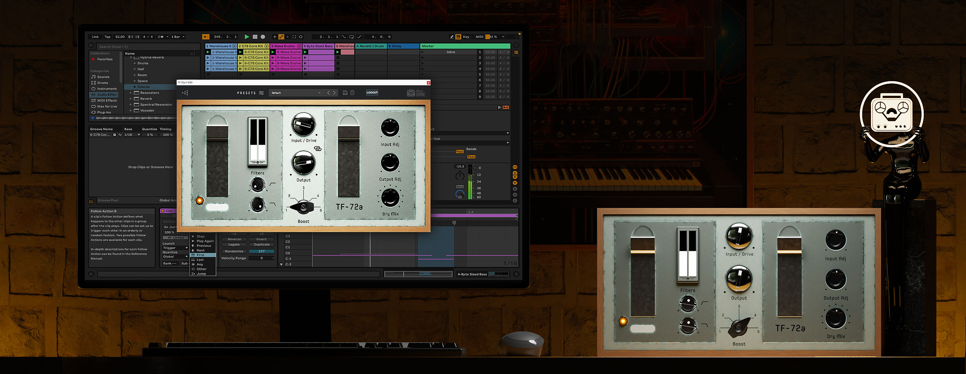Toggle the Linked button in clip view

click(176, 237)
